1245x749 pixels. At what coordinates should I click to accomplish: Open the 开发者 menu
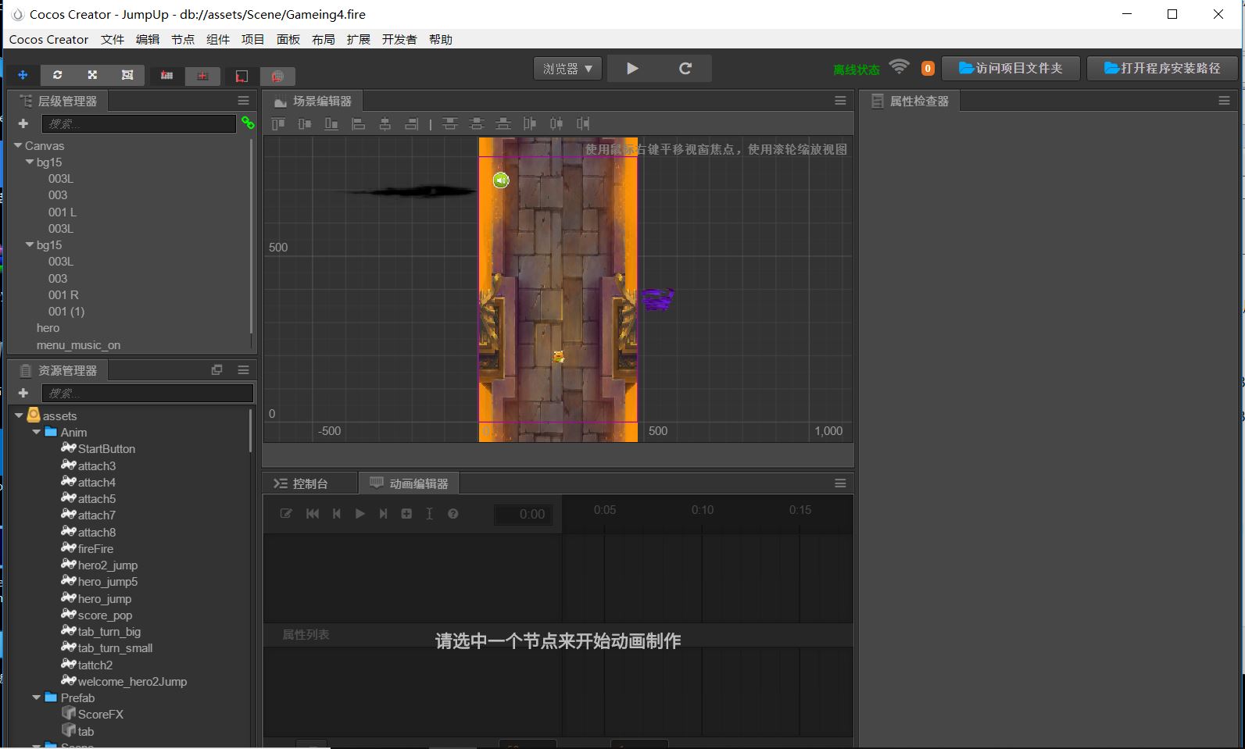pyautogui.click(x=399, y=39)
